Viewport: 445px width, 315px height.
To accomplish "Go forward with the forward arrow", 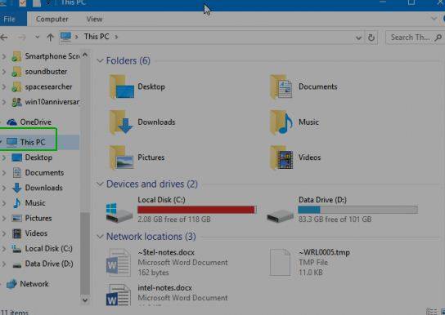I will click(x=21, y=37).
